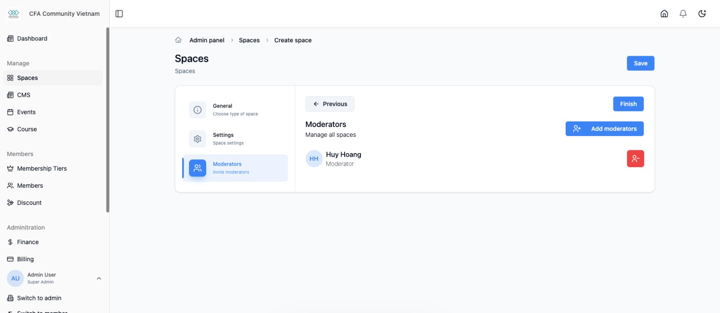Click the sidebar vertical scrollbar
This screenshot has width=720, height=313.
click(x=107, y=120)
